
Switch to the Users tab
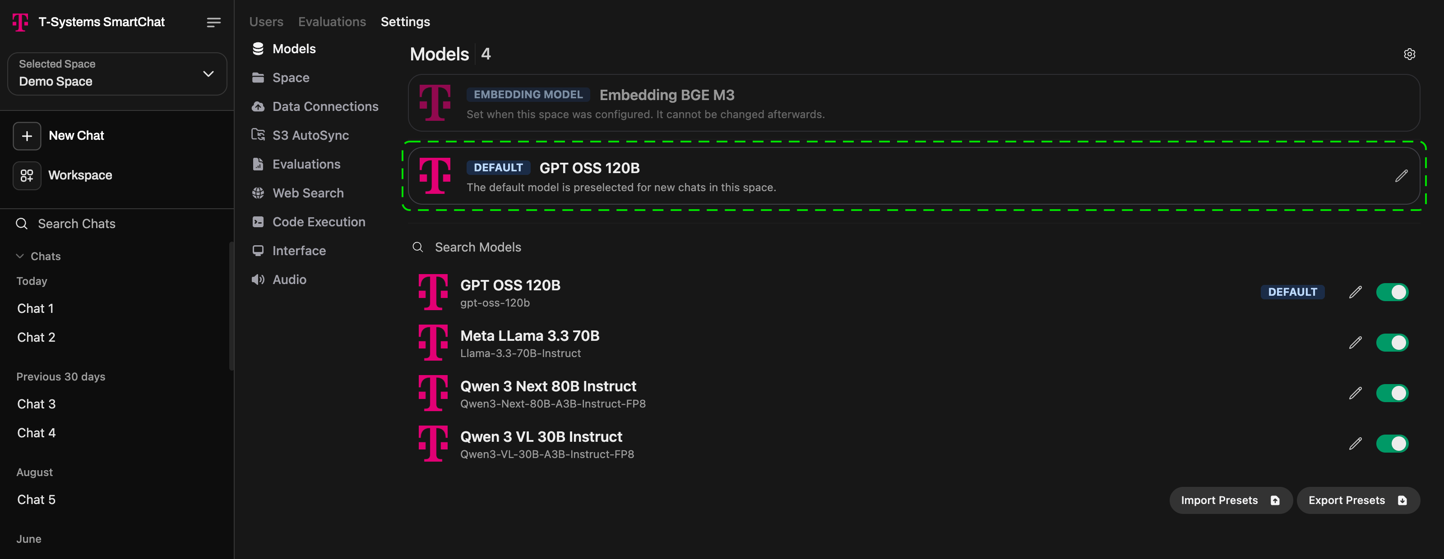[266, 22]
